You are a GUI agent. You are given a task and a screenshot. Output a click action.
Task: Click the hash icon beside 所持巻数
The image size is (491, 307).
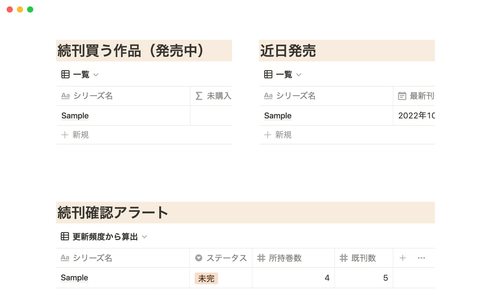point(261,258)
